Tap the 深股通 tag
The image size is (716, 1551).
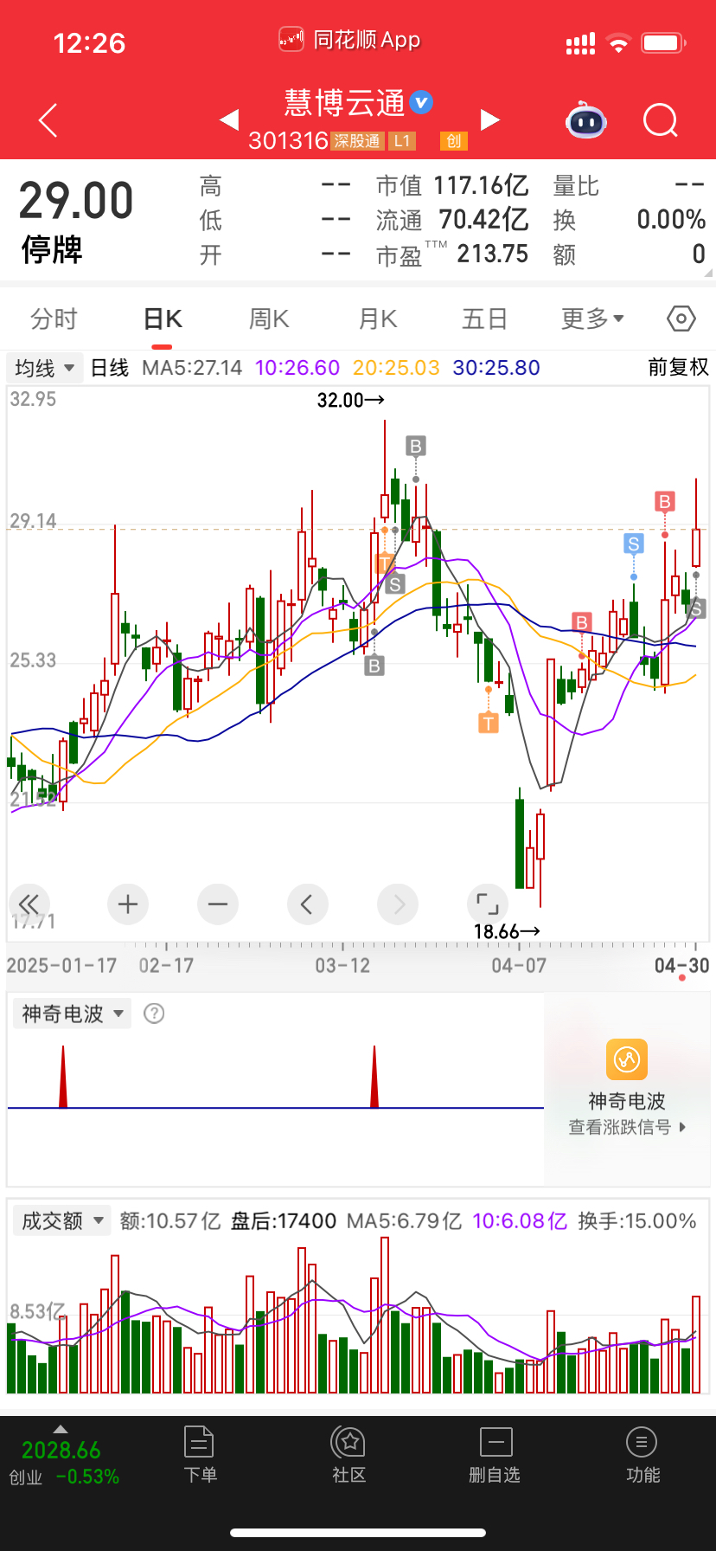coord(357,141)
